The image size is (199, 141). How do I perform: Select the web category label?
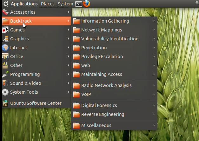point(86,65)
